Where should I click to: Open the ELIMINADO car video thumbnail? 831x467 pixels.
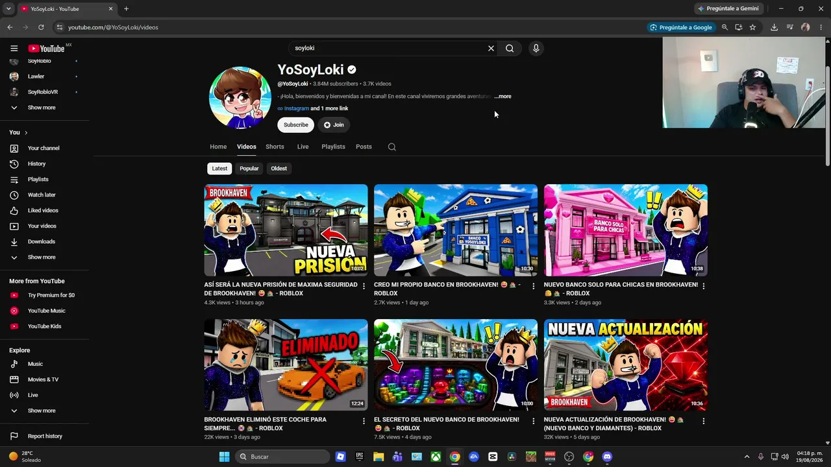point(286,365)
